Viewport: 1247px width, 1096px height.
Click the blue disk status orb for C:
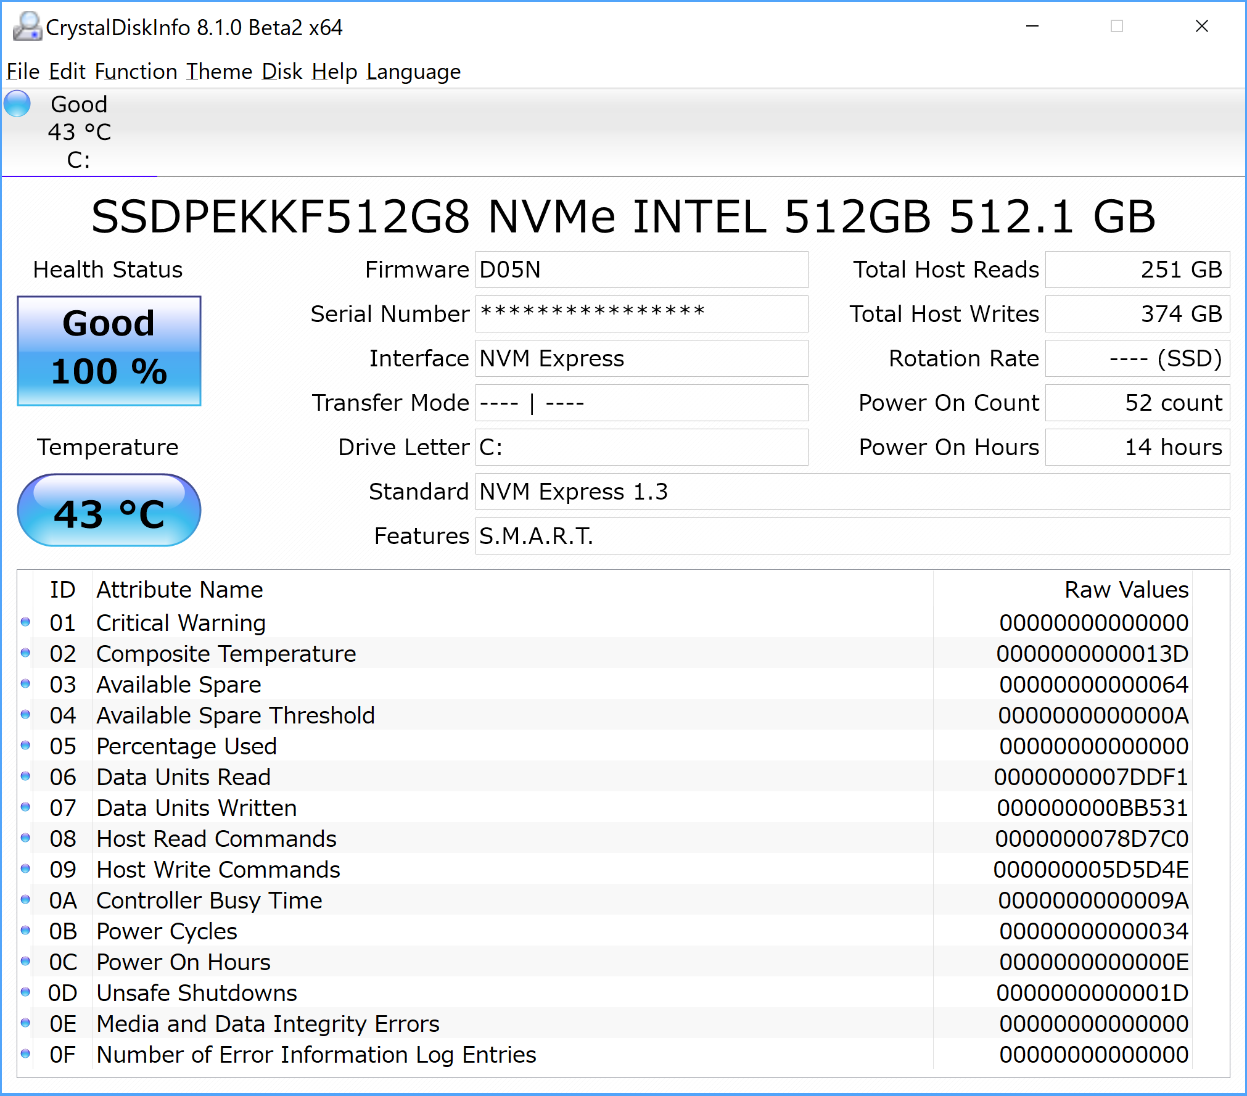coord(17,103)
